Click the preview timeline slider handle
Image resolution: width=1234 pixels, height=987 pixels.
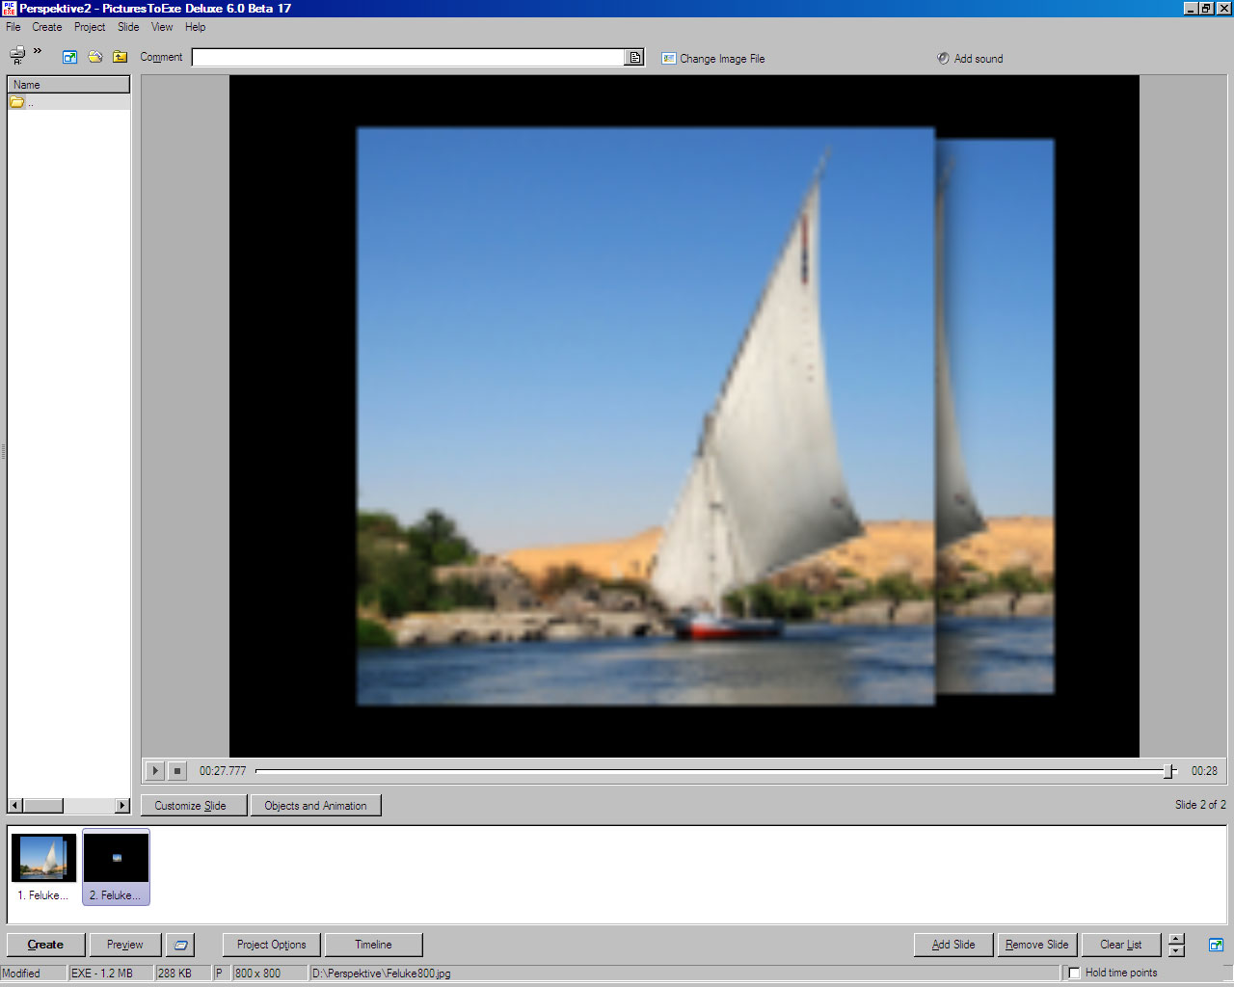click(1168, 771)
